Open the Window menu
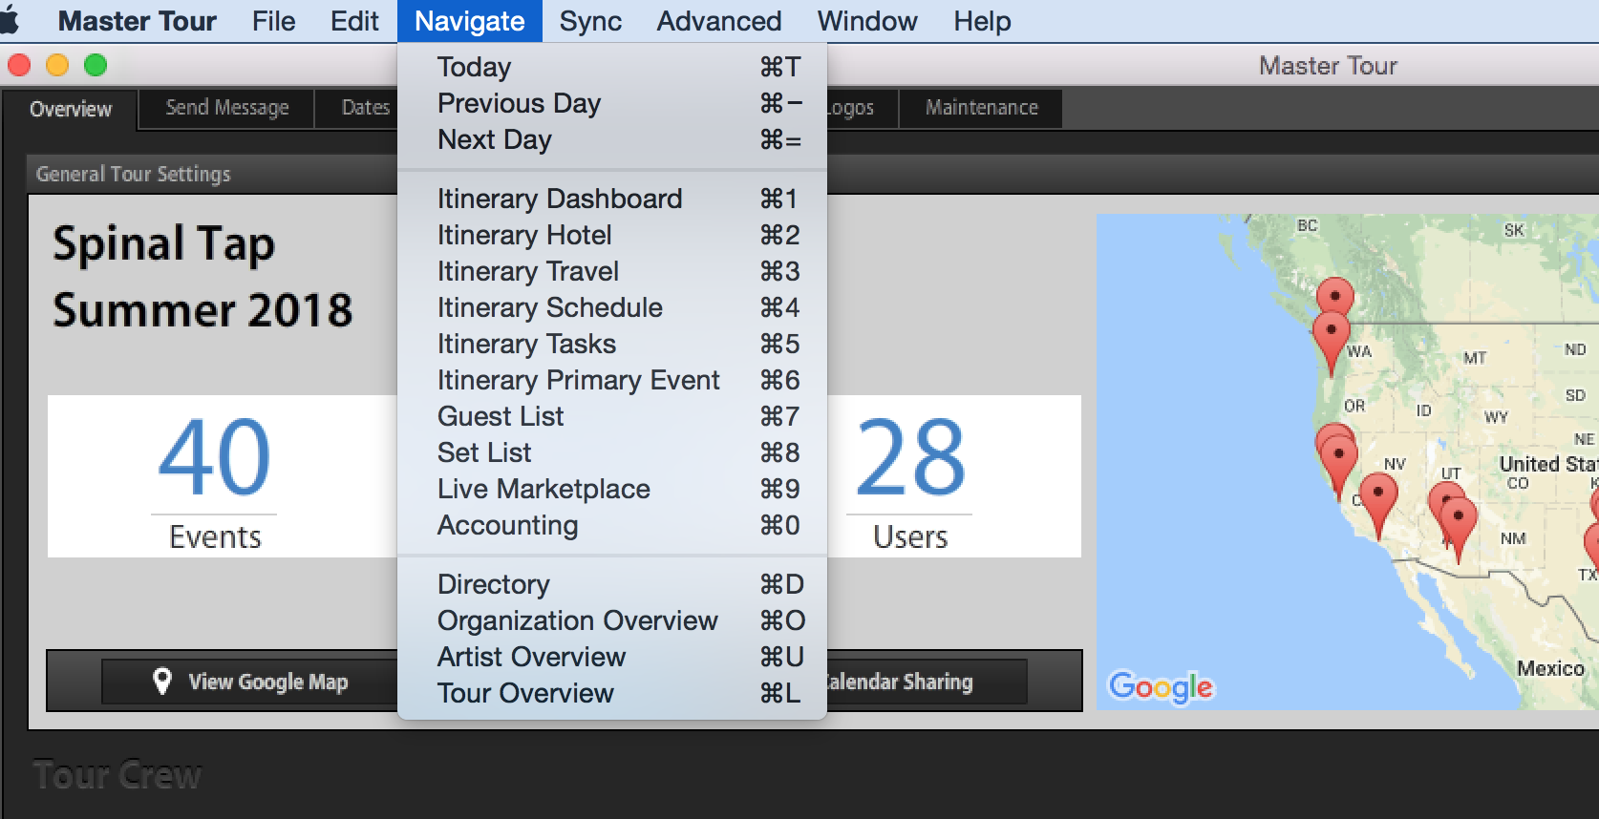The height and width of the screenshot is (819, 1599). point(867,21)
